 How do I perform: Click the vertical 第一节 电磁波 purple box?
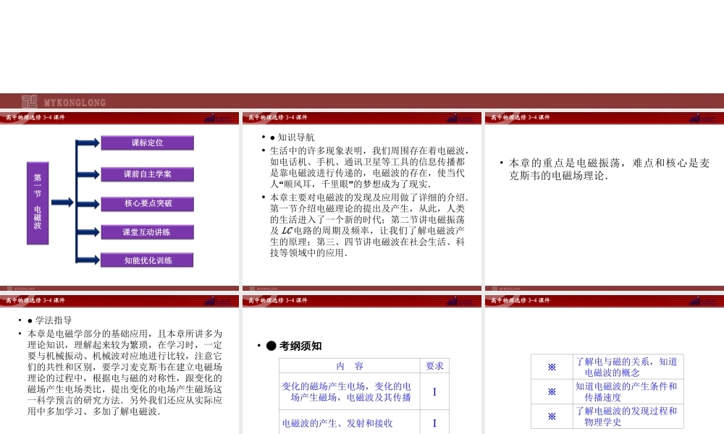click(38, 202)
